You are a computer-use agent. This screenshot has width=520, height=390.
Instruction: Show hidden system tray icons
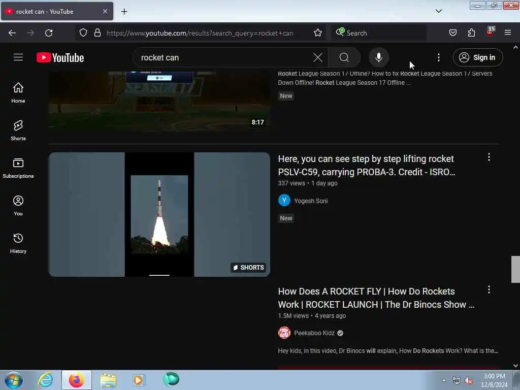(x=444, y=381)
